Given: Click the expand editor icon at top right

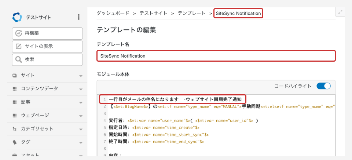Looking at the screenshot, I should (x=340, y=12).
